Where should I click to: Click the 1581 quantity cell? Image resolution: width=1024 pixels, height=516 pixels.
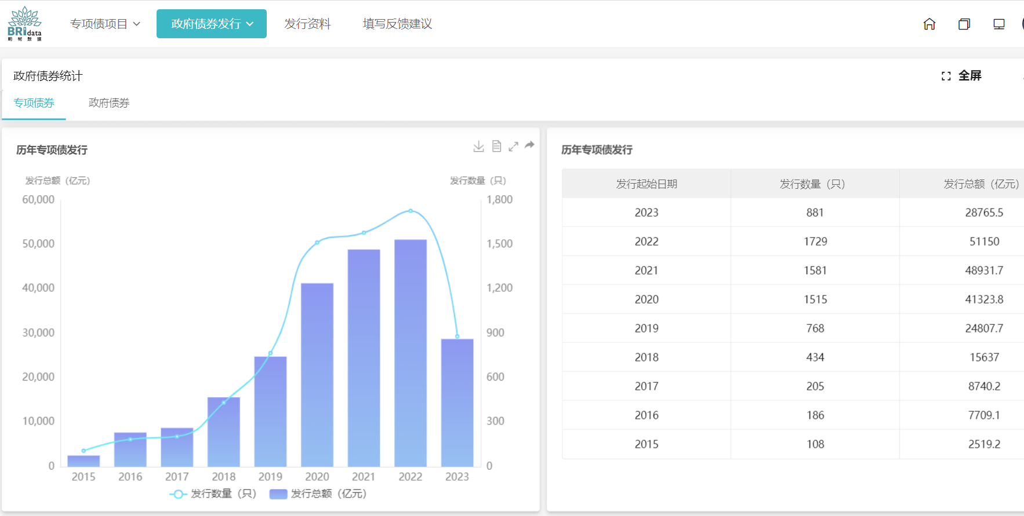point(815,270)
